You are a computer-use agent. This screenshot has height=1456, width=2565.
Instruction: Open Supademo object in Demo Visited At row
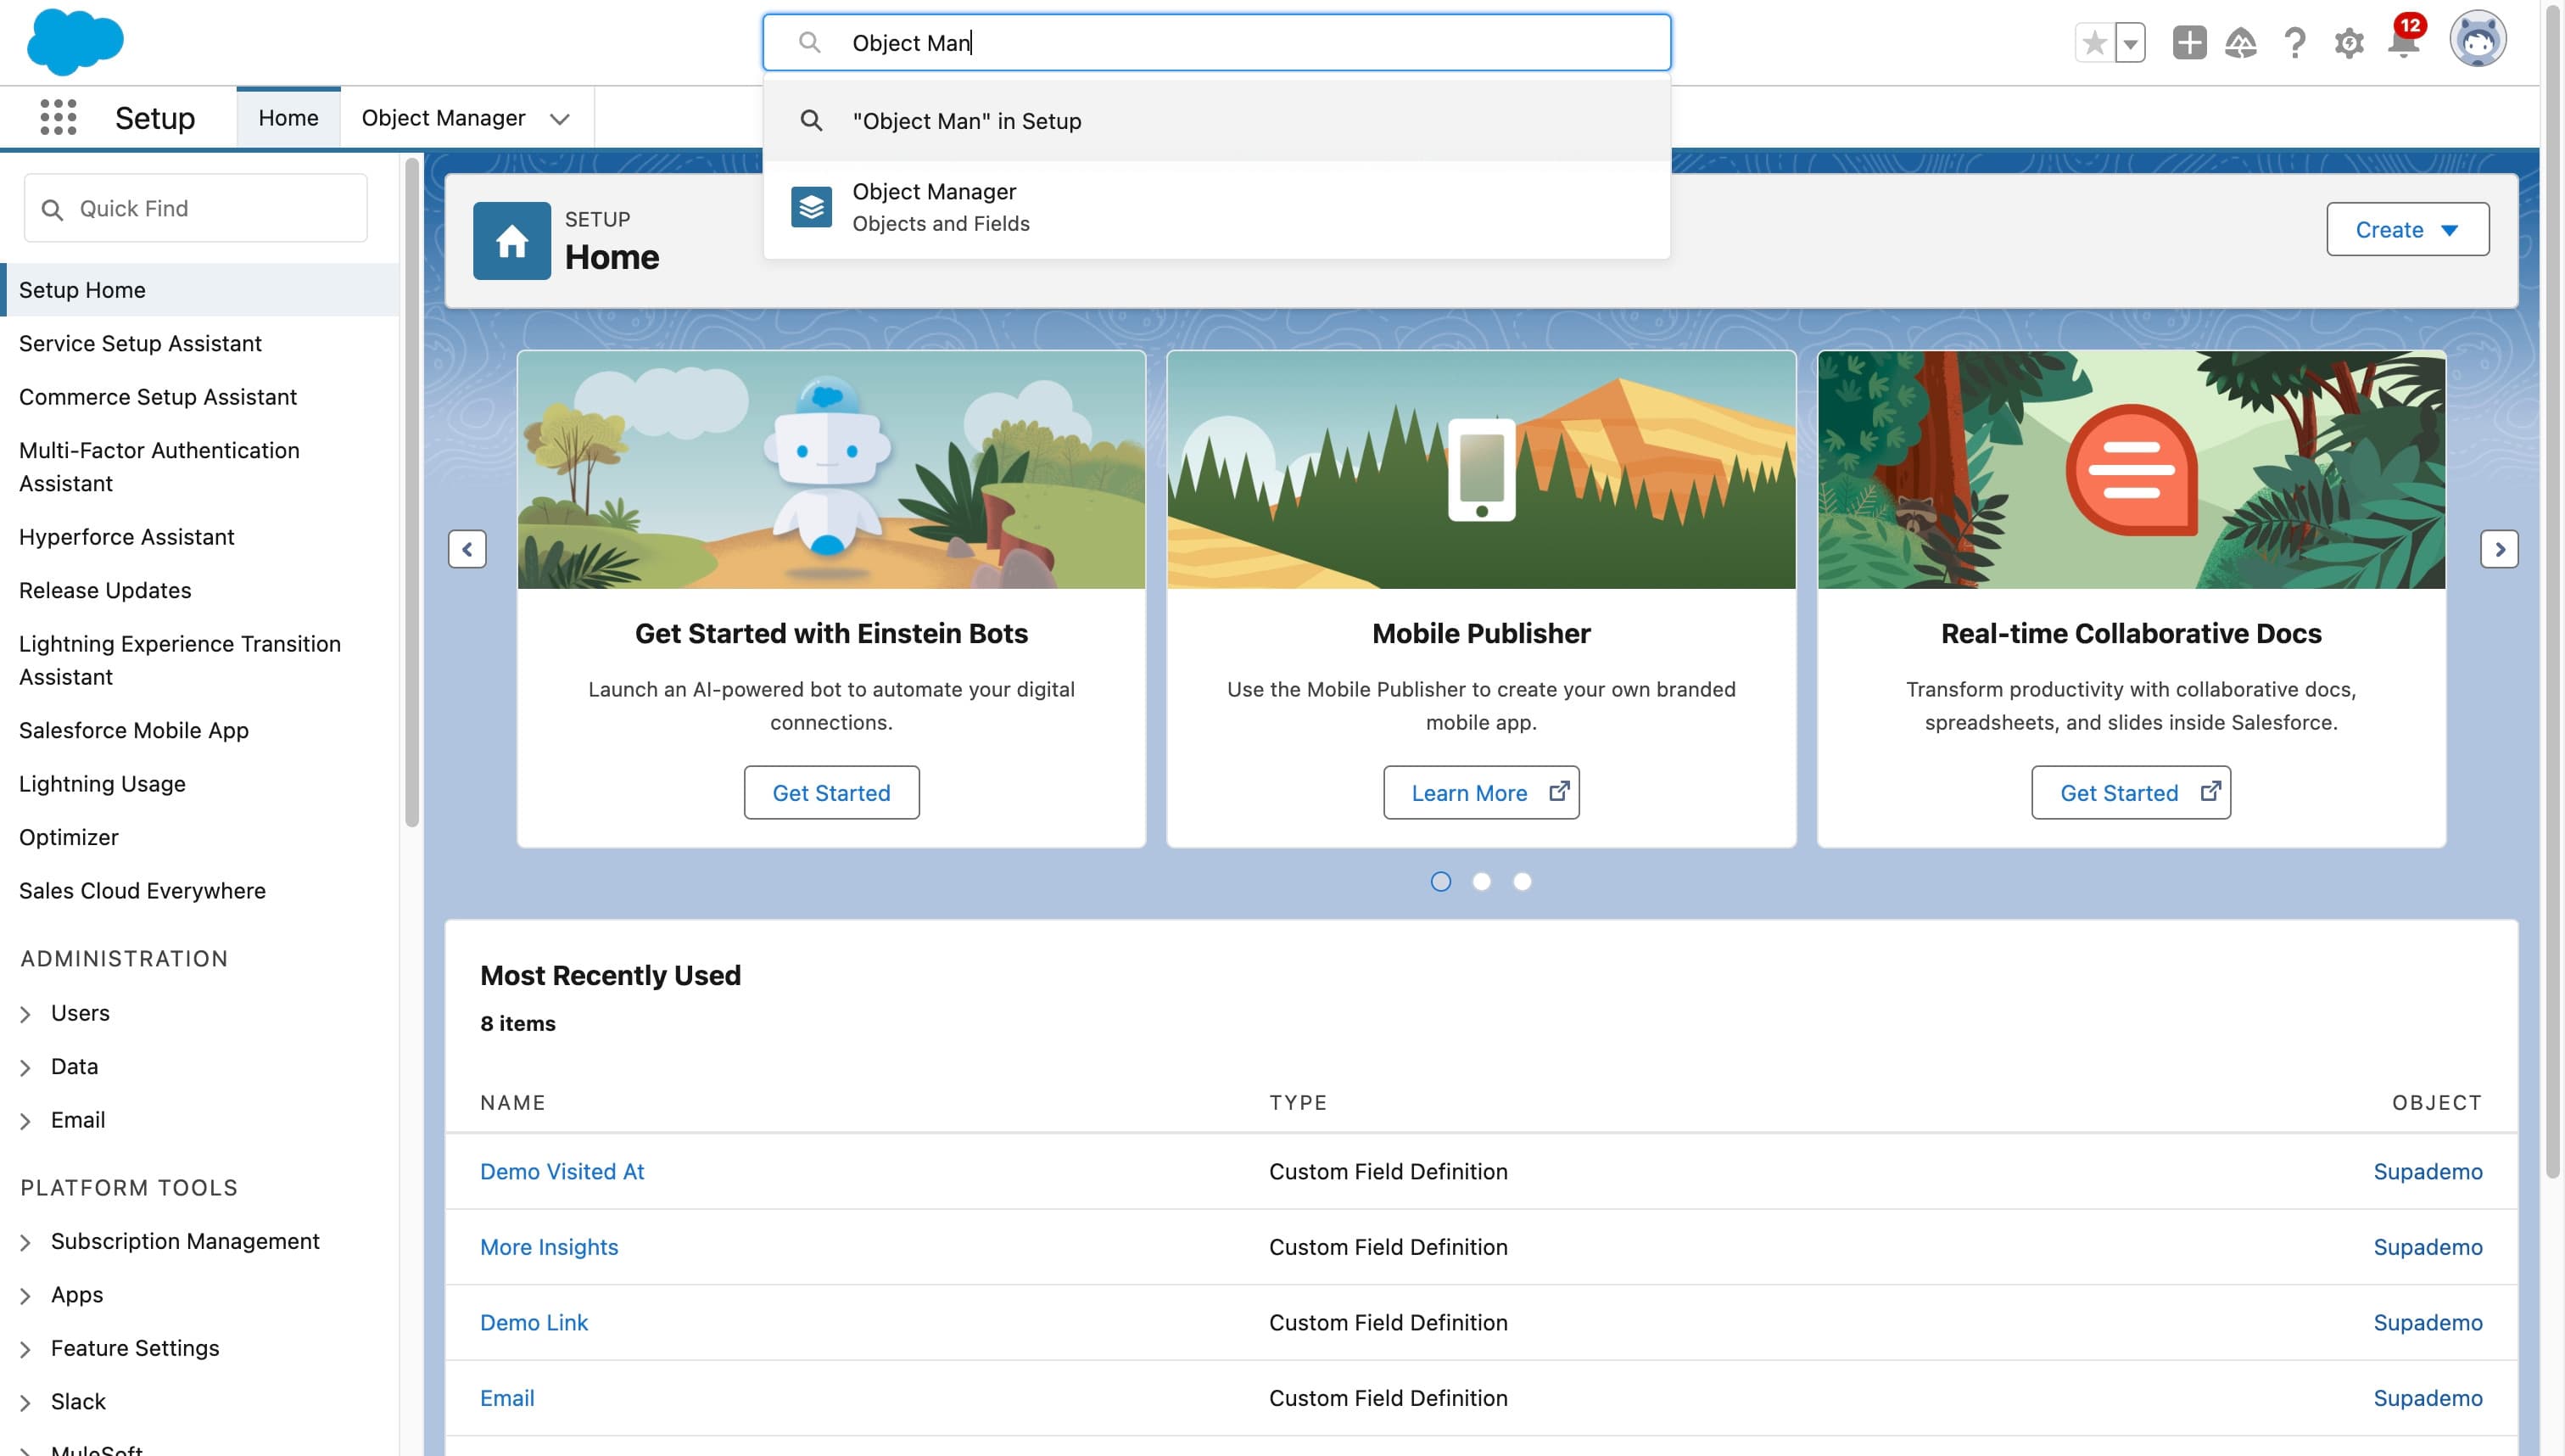[2427, 1171]
